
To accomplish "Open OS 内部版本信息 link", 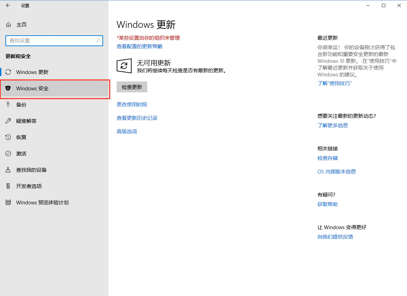I will pos(337,172).
